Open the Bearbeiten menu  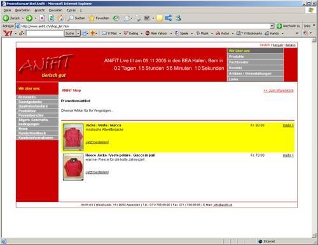tap(23, 10)
